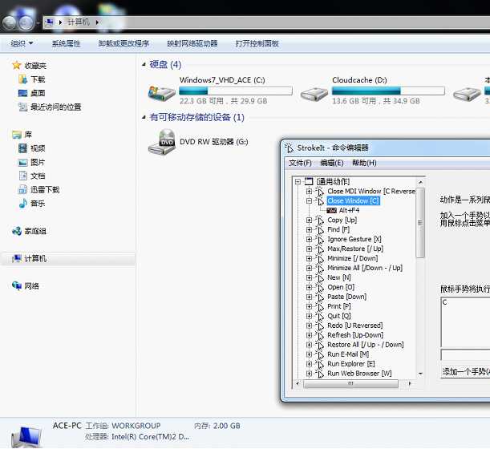The image size is (490, 449).
Task: Select Run E-Mail [M] tree item
Action: [x=348, y=354]
